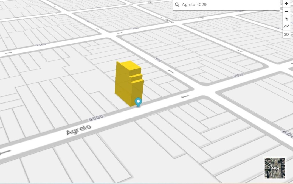The image size is (293, 184).
Task: Select the blue location pin marker
Action: point(139,102)
